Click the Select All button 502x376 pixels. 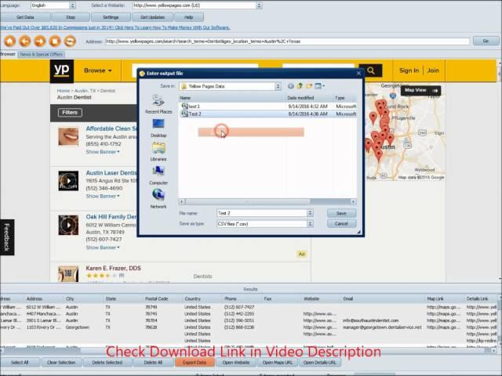pyautogui.click(x=20, y=362)
